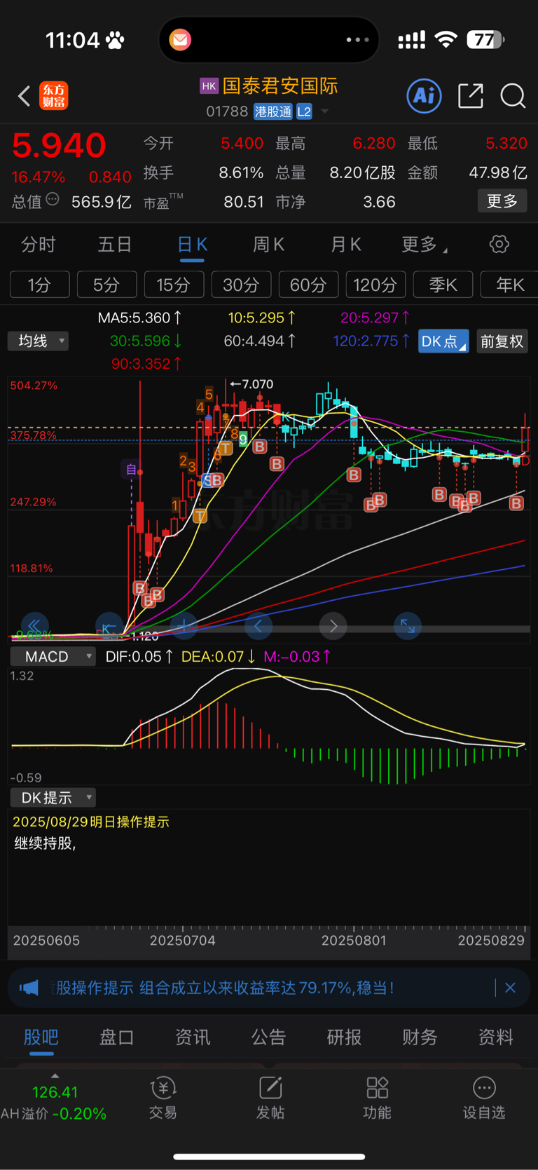The image size is (538, 1170).
Task: Select the 120分 interval button
Action: pos(375,285)
